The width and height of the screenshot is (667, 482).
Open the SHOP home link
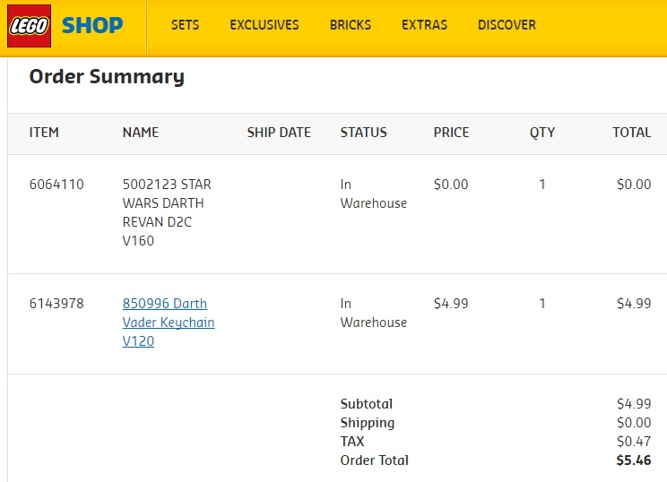(x=92, y=25)
